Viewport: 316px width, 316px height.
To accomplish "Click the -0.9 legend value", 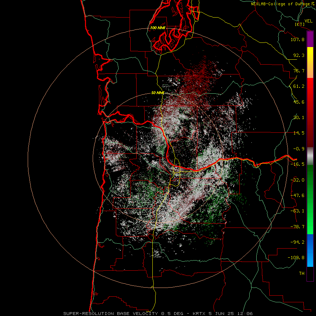I will click(x=299, y=149).
